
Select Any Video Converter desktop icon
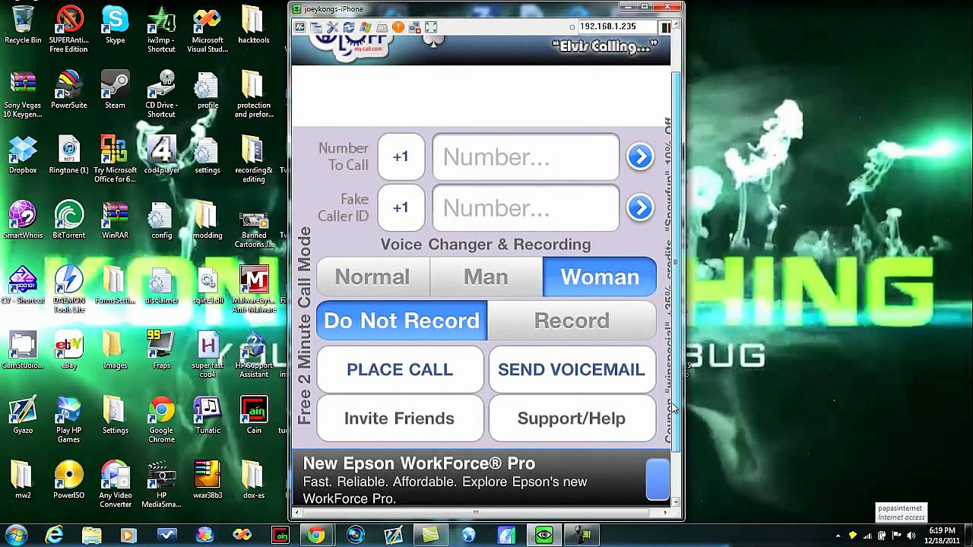pos(116,485)
